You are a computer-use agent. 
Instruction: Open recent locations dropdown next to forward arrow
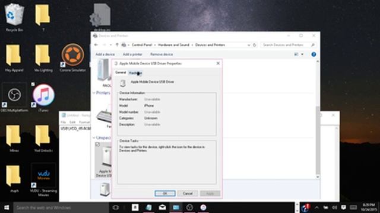point(111,45)
